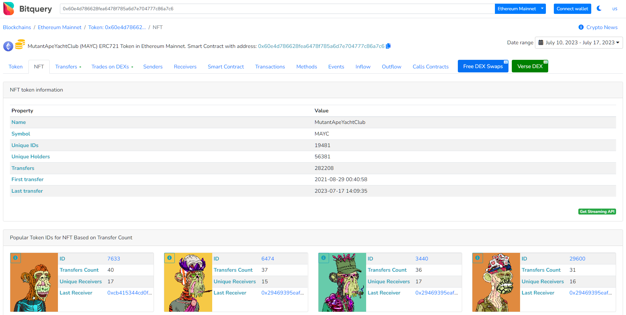The width and height of the screenshot is (626, 315).
Task: Open token ID 3440 link
Action: [422, 258]
